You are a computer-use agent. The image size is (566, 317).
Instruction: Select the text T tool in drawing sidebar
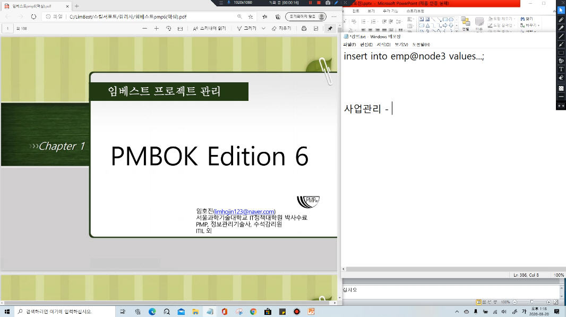(561, 70)
